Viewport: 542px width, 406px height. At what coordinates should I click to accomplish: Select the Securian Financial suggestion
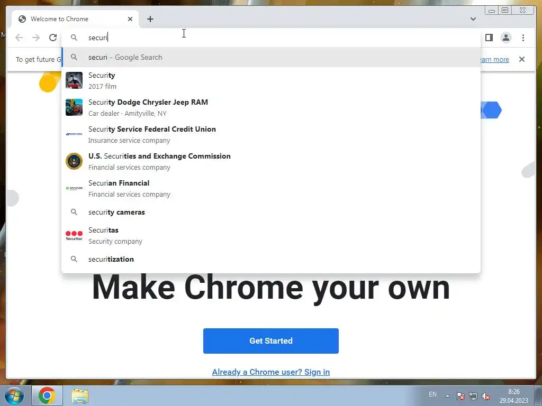pyautogui.click(x=271, y=188)
